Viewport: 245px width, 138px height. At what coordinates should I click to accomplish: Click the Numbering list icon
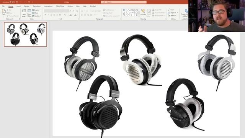(x=87, y=11)
